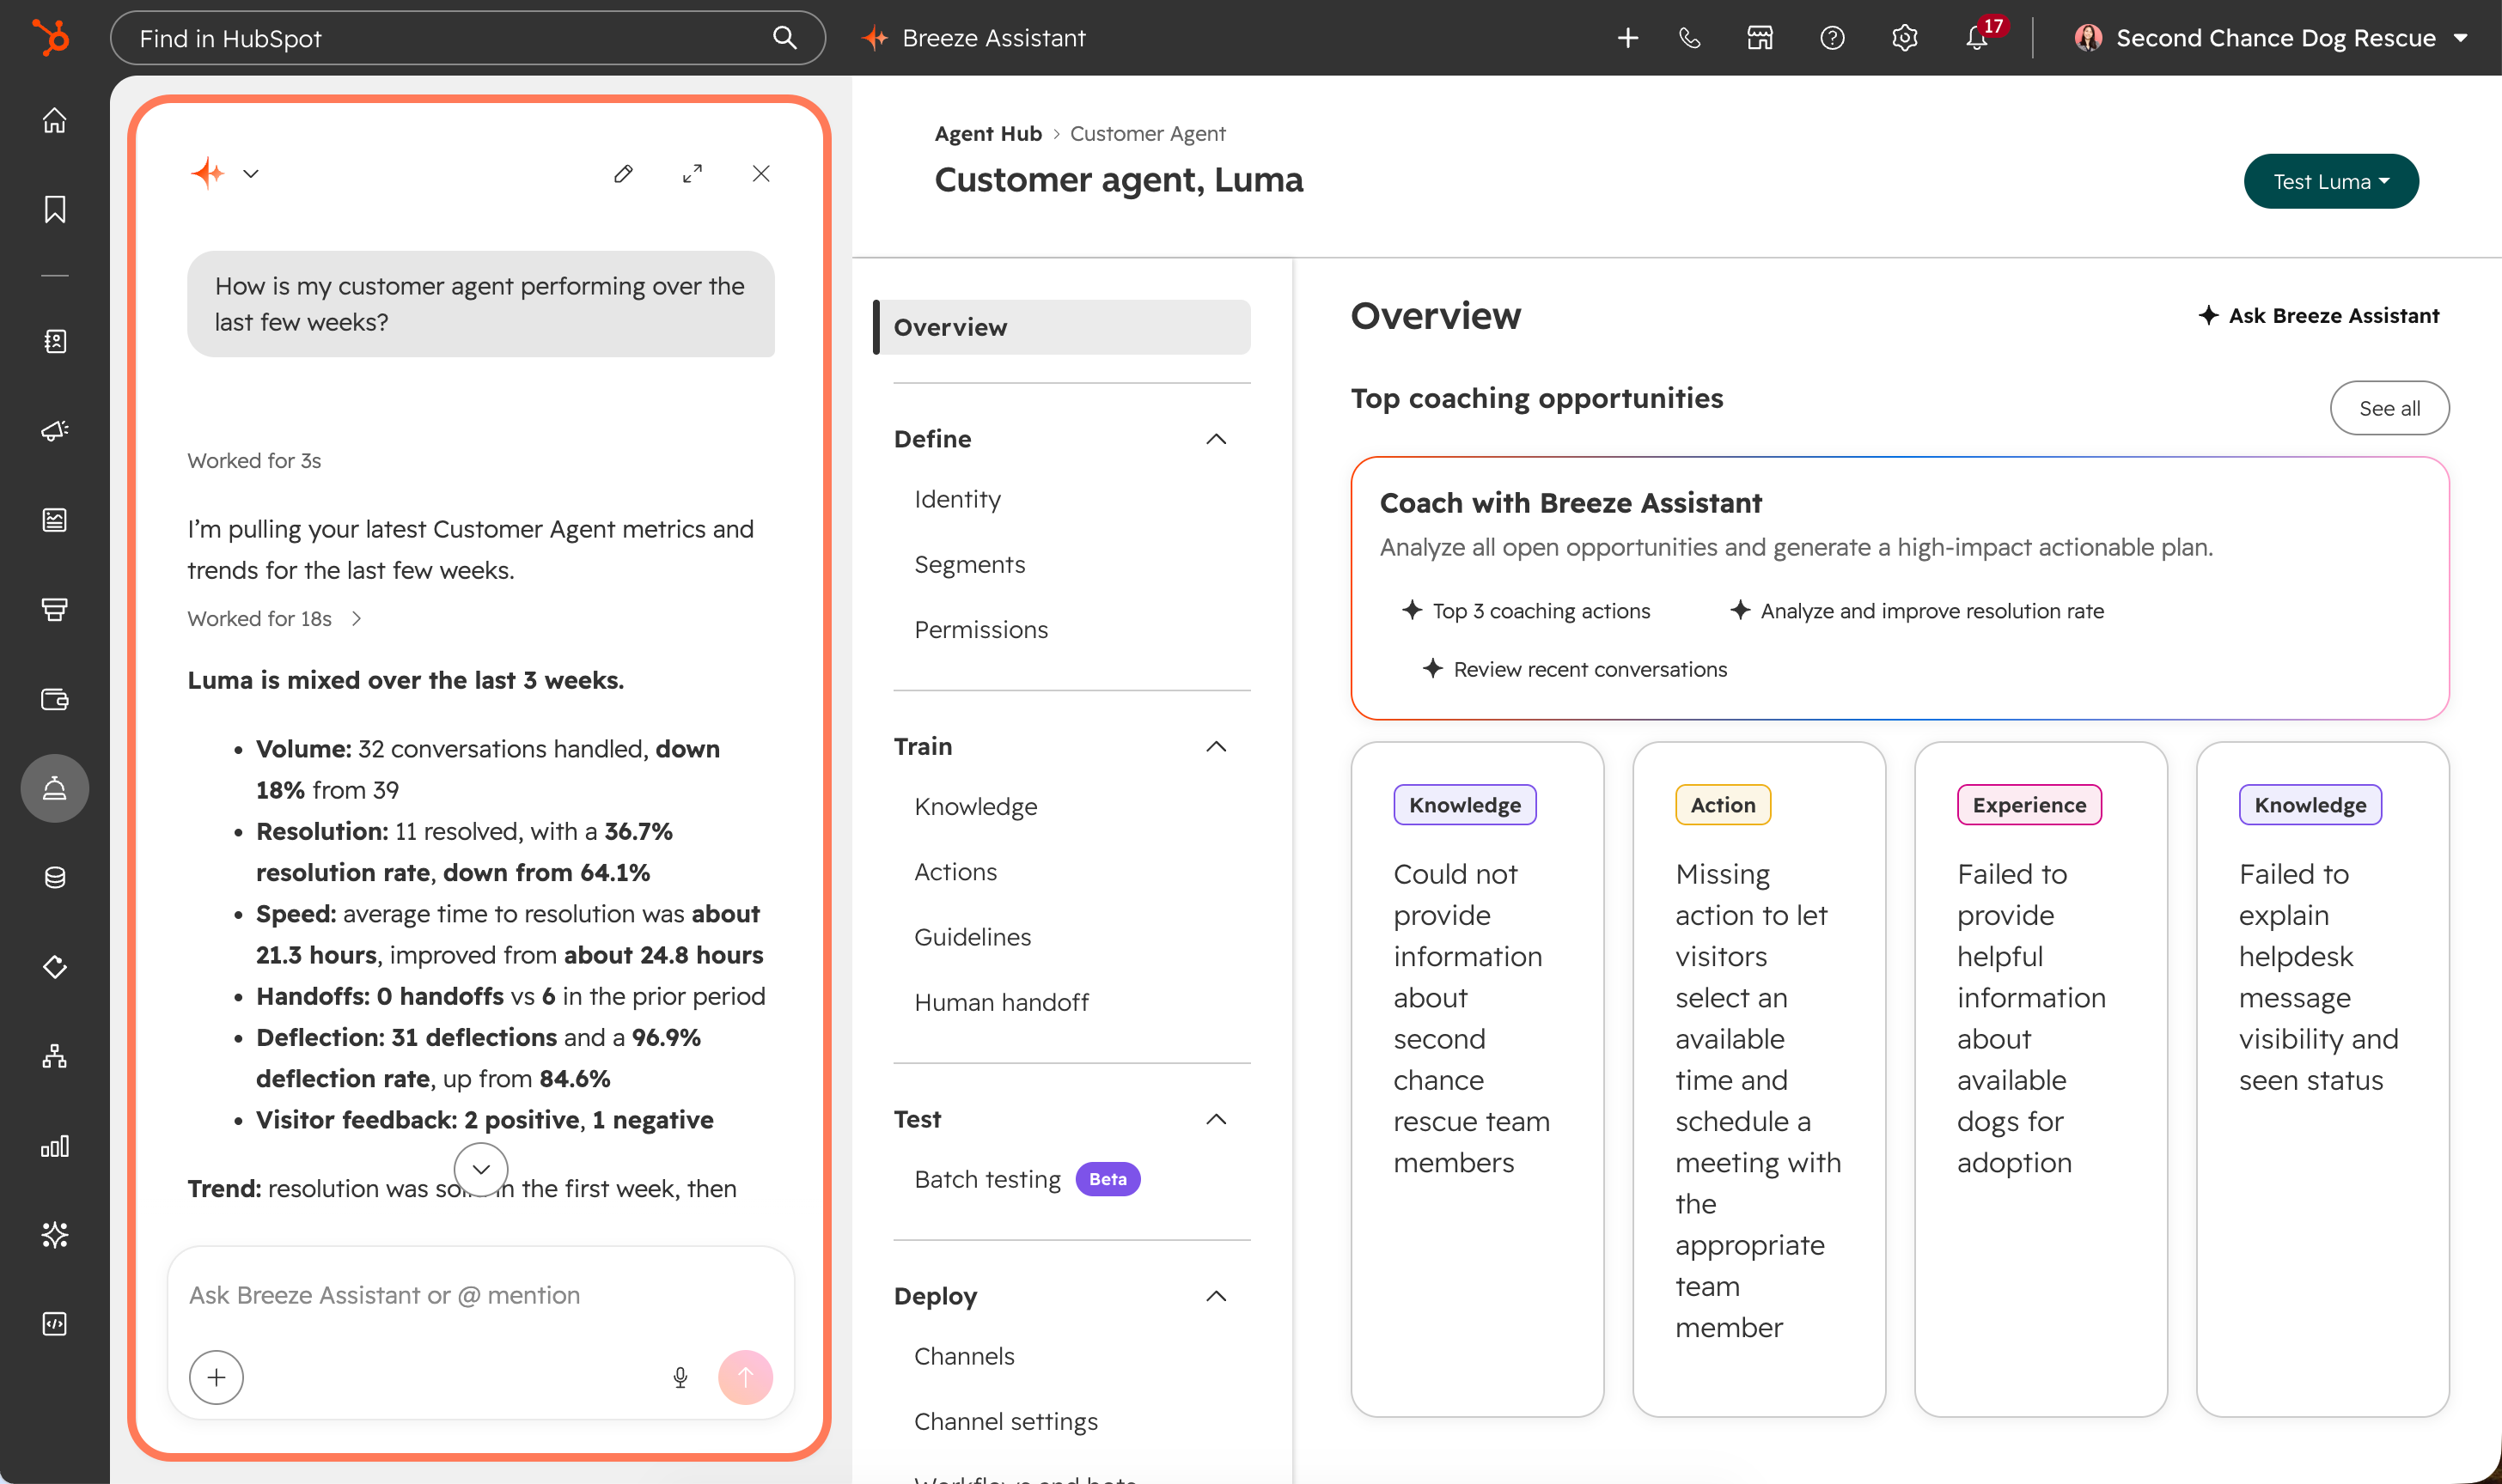Collapse the Deploy section

click(1217, 1296)
